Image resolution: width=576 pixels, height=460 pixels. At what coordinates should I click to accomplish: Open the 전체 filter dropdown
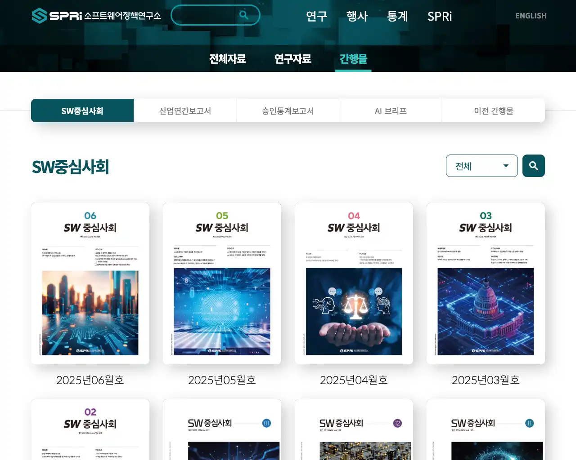pos(482,166)
